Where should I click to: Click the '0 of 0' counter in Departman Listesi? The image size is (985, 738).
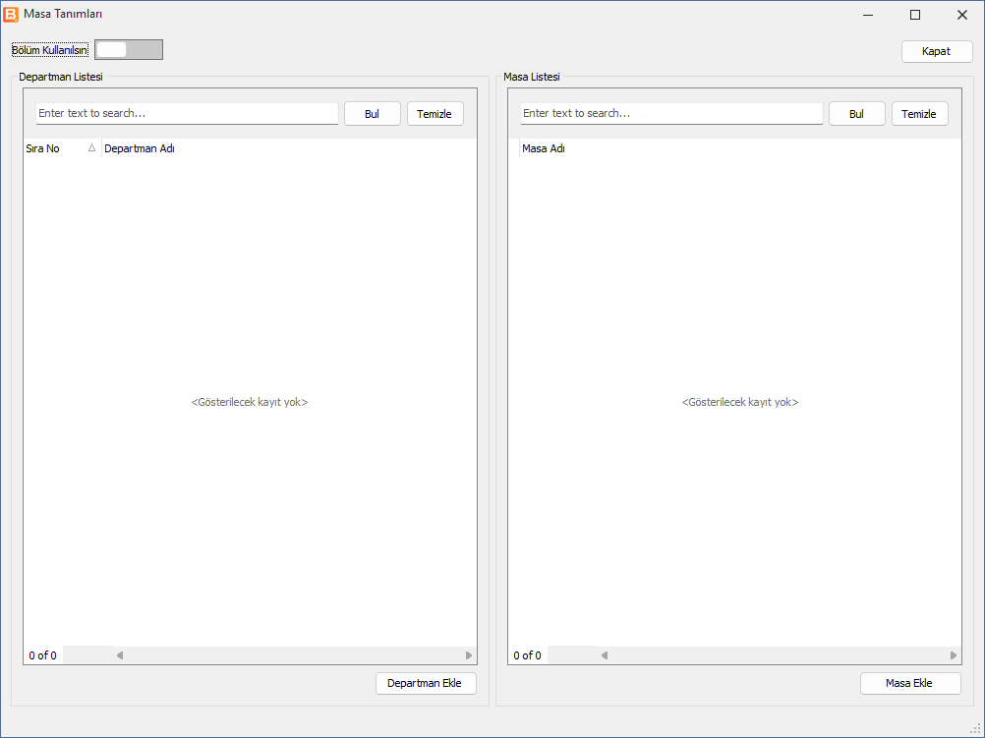(42, 655)
